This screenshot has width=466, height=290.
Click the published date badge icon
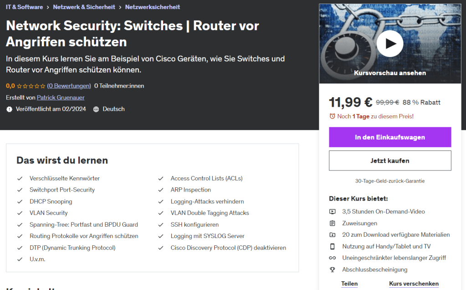click(x=9, y=109)
